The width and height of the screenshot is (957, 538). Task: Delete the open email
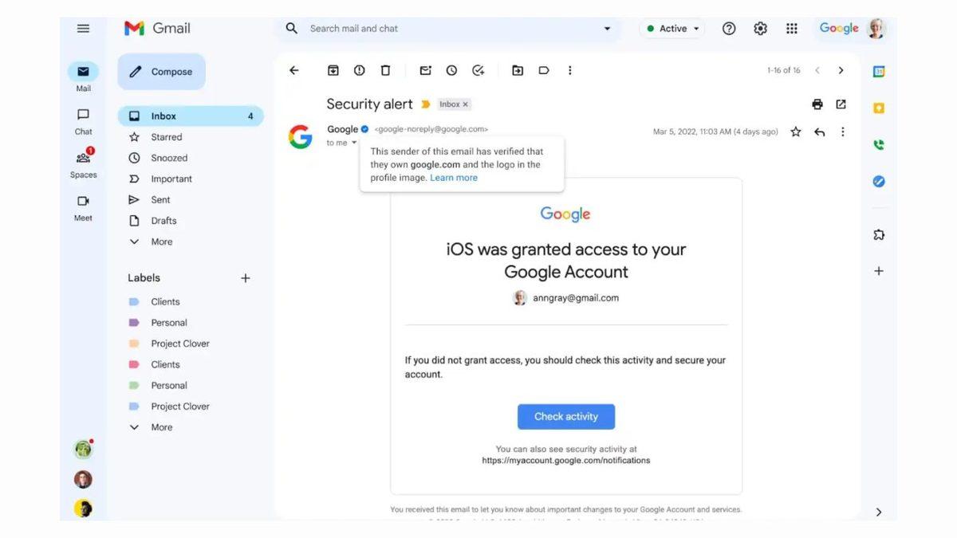click(x=385, y=70)
